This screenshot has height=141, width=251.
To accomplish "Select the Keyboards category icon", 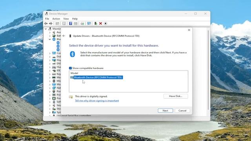I will pyautogui.click(x=54, y=74).
